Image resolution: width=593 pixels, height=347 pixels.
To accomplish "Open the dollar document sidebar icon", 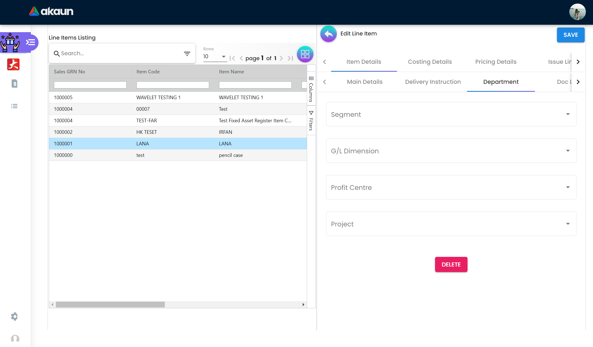I will [14, 84].
